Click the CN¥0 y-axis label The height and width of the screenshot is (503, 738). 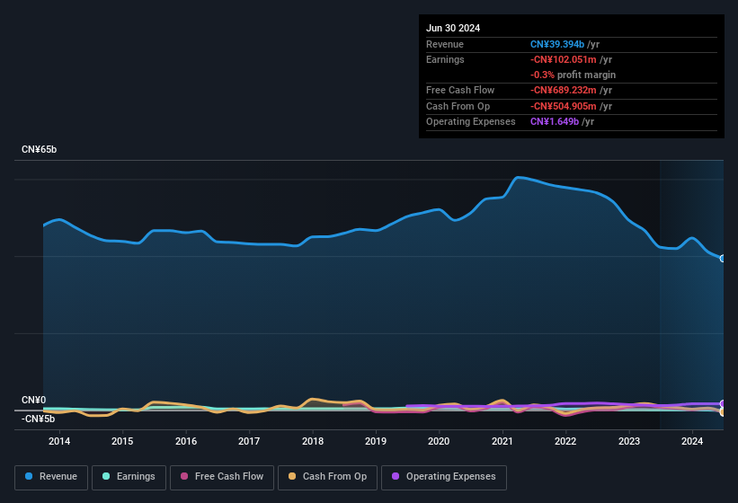coord(34,400)
